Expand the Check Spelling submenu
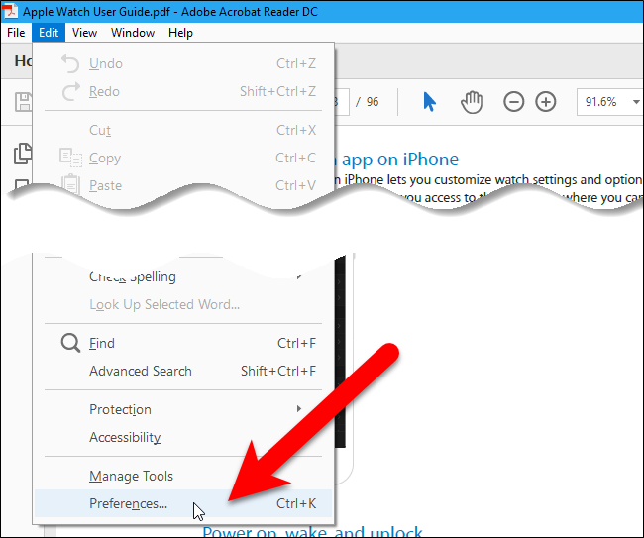 [x=183, y=277]
